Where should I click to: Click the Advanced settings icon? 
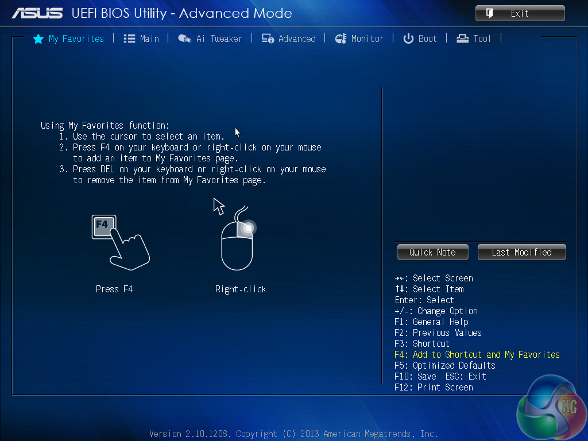click(x=268, y=38)
